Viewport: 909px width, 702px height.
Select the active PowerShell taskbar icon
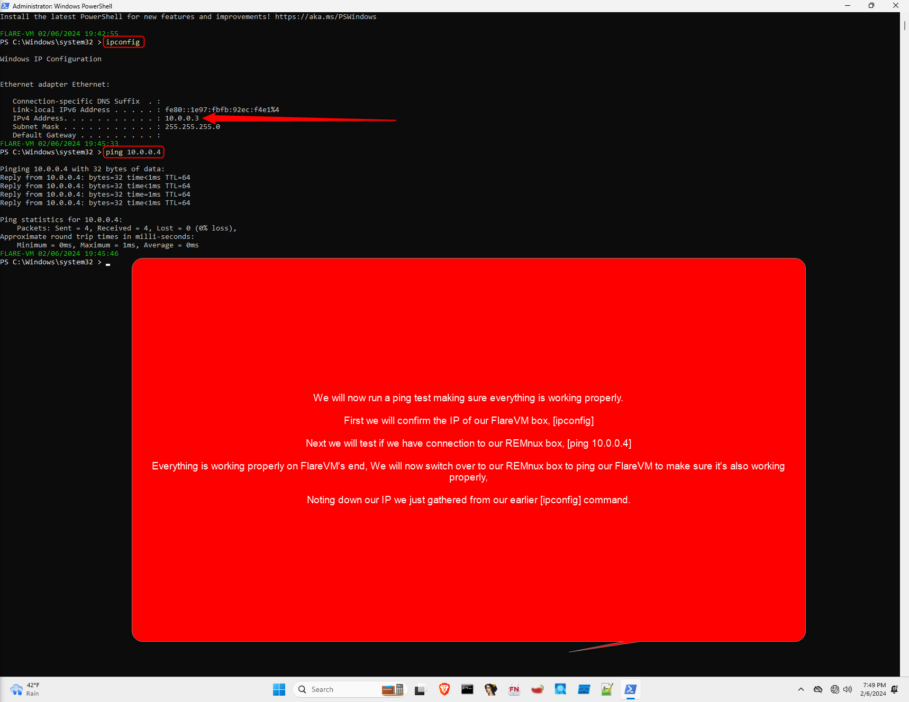630,689
